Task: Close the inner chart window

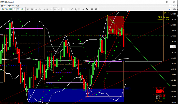Action: tap(176, 6)
